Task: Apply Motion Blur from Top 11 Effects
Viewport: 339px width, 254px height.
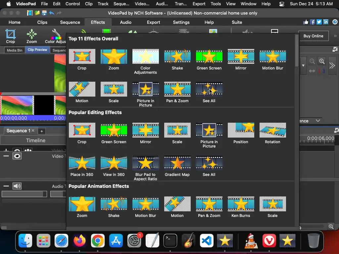Action: tap(273, 59)
